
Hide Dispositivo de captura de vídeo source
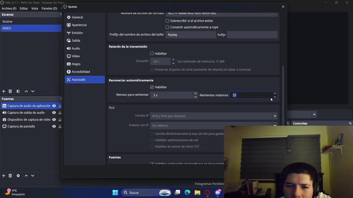tap(54, 120)
